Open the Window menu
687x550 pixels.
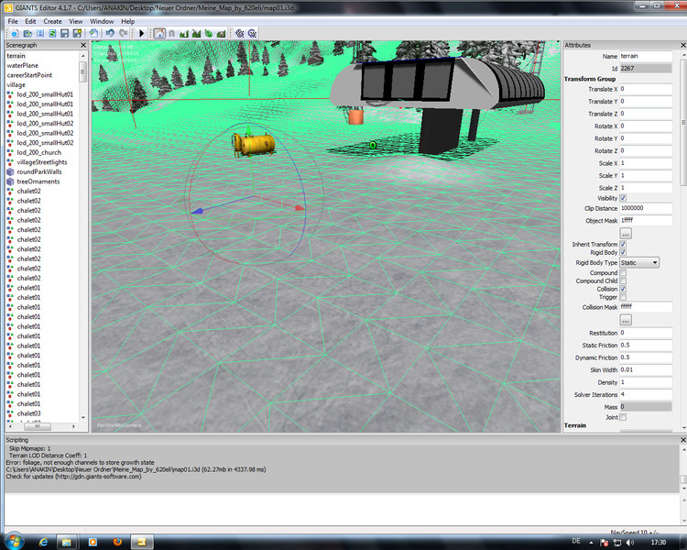102,21
